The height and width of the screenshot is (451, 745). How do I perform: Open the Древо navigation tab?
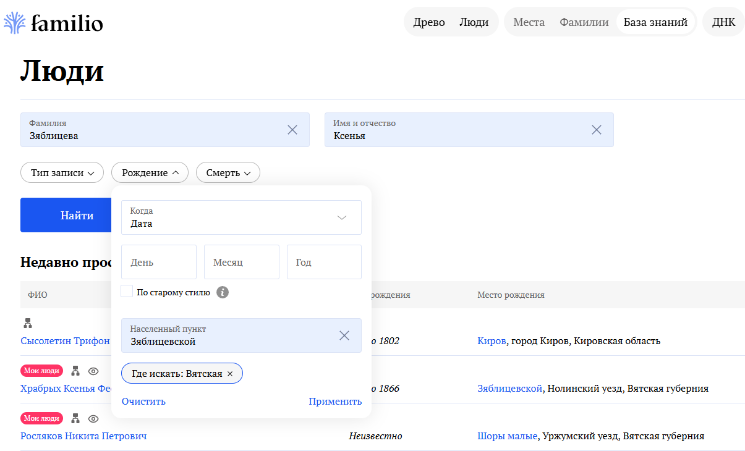429,22
